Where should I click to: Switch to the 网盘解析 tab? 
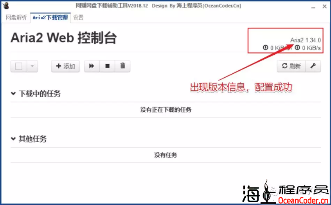pyautogui.click(x=16, y=18)
